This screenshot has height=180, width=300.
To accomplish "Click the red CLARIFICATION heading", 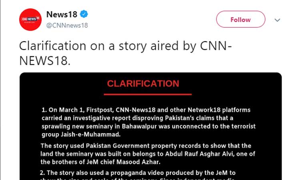I will click(x=143, y=84).
